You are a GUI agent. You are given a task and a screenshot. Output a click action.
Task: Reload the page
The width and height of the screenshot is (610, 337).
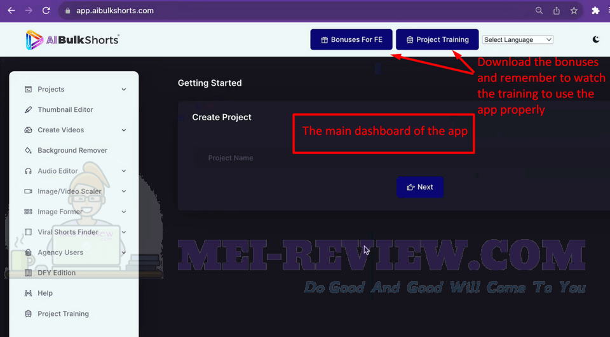46,11
